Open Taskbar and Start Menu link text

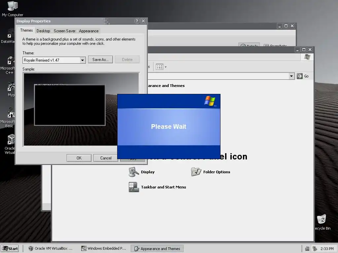pyautogui.click(x=163, y=187)
